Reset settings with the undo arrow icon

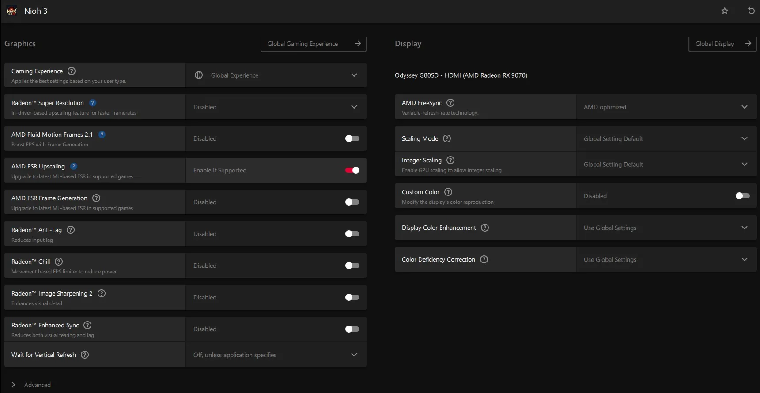[x=751, y=11]
